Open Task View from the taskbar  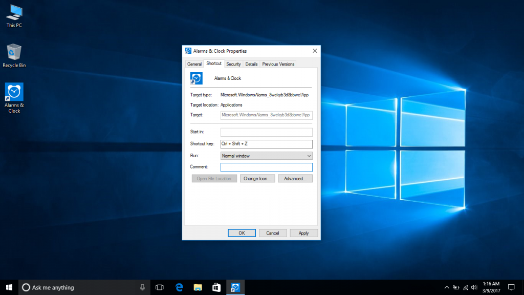point(159,287)
